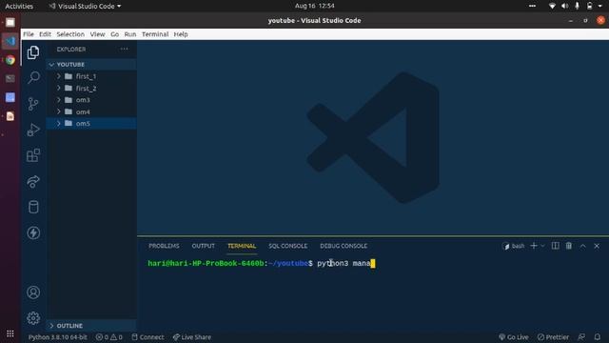This screenshot has height=343, width=609.
Task: Split the terminal panel
Action: coord(556,246)
